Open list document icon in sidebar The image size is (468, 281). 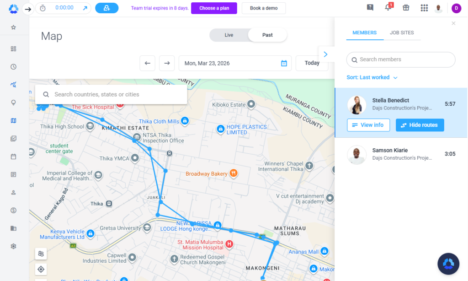[13, 174]
